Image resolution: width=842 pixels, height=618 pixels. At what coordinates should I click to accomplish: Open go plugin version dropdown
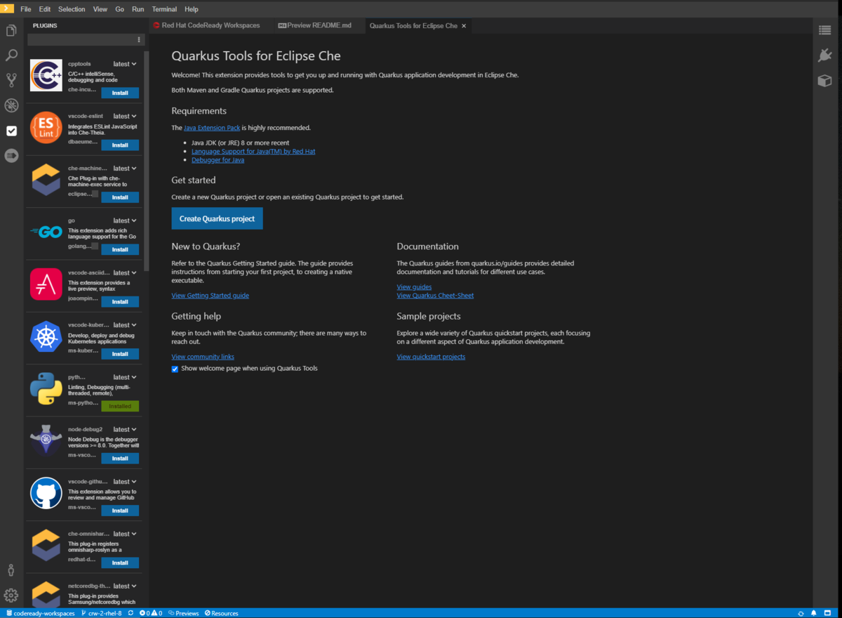125,221
